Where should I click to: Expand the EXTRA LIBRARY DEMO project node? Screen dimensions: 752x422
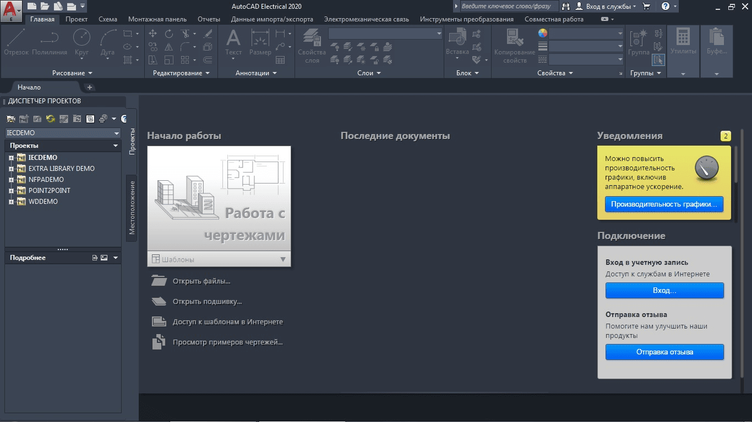click(12, 169)
